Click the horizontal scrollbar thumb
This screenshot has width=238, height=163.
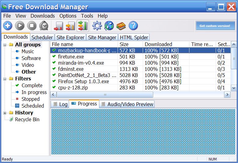coord(105,95)
